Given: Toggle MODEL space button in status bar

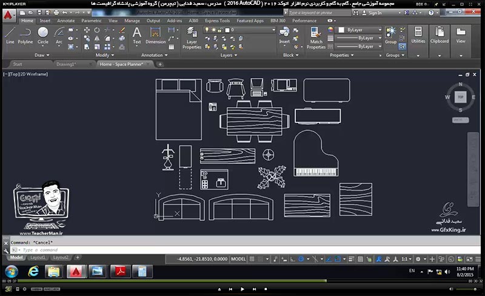Looking at the screenshot, I should click(x=238, y=259).
